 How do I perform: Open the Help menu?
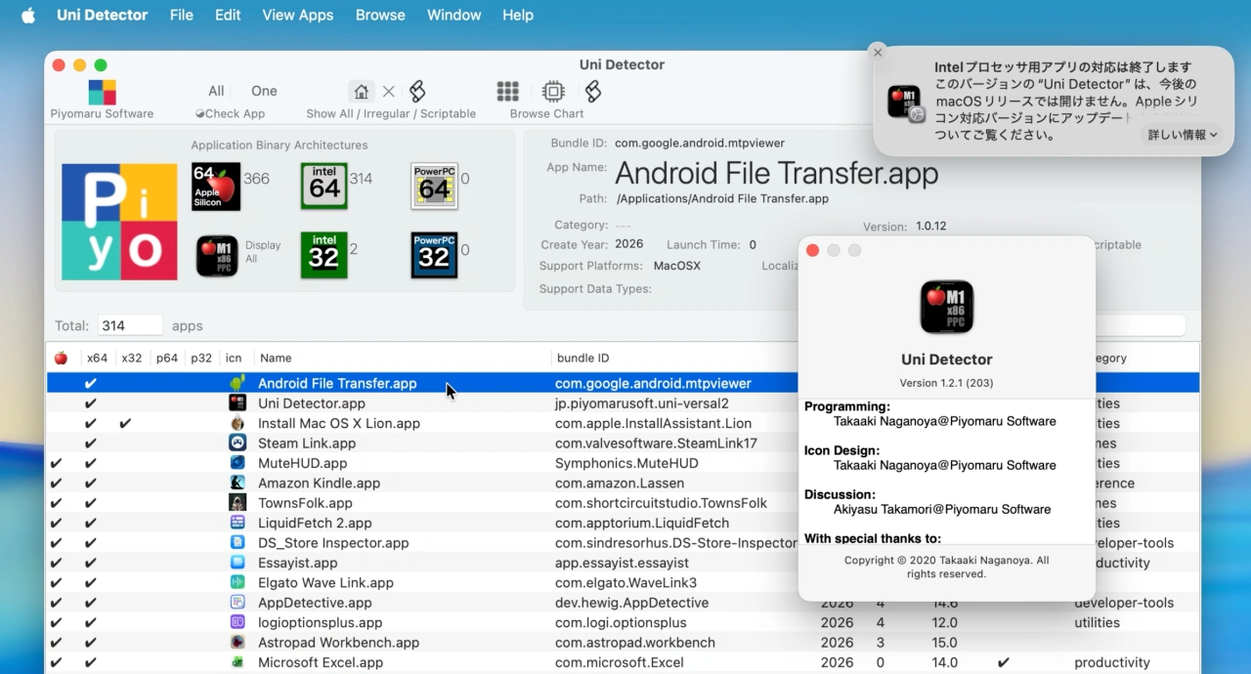click(518, 15)
